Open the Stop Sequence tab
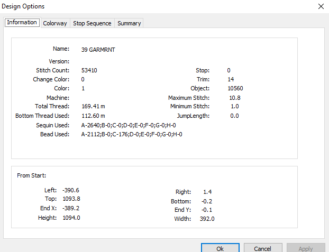The width and height of the screenshot is (329, 252). (x=92, y=23)
